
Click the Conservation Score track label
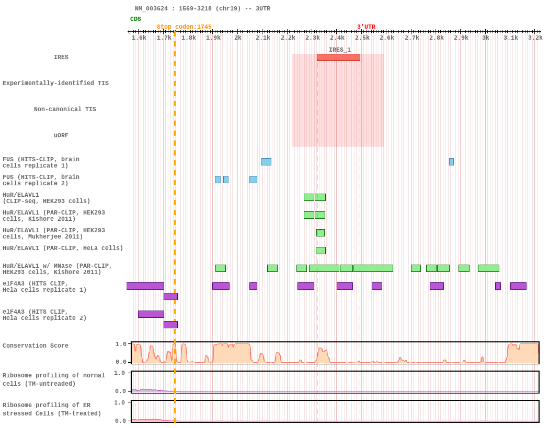coord(36,346)
